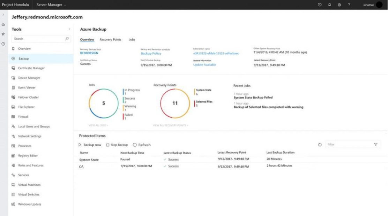Open the recent clock icon in the left rail
The height and width of the screenshot is (216, 389).
click(3, 44)
